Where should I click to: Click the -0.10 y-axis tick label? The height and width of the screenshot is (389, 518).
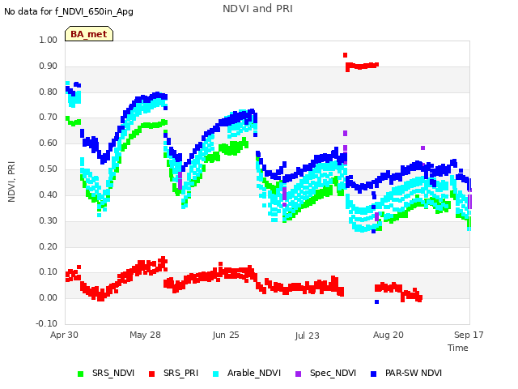pyautogui.click(x=47, y=323)
